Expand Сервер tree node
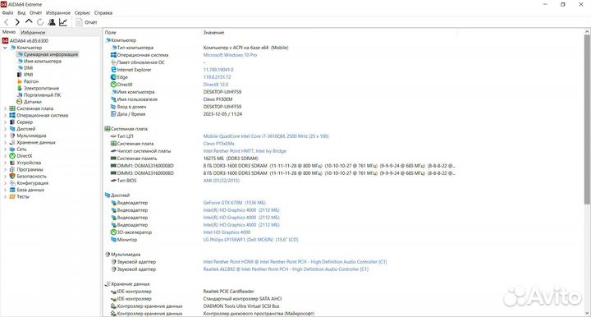 [5, 122]
